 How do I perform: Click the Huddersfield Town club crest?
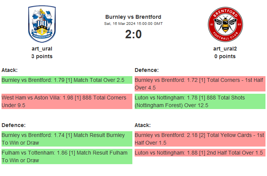pyautogui.click(x=42, y=24)
